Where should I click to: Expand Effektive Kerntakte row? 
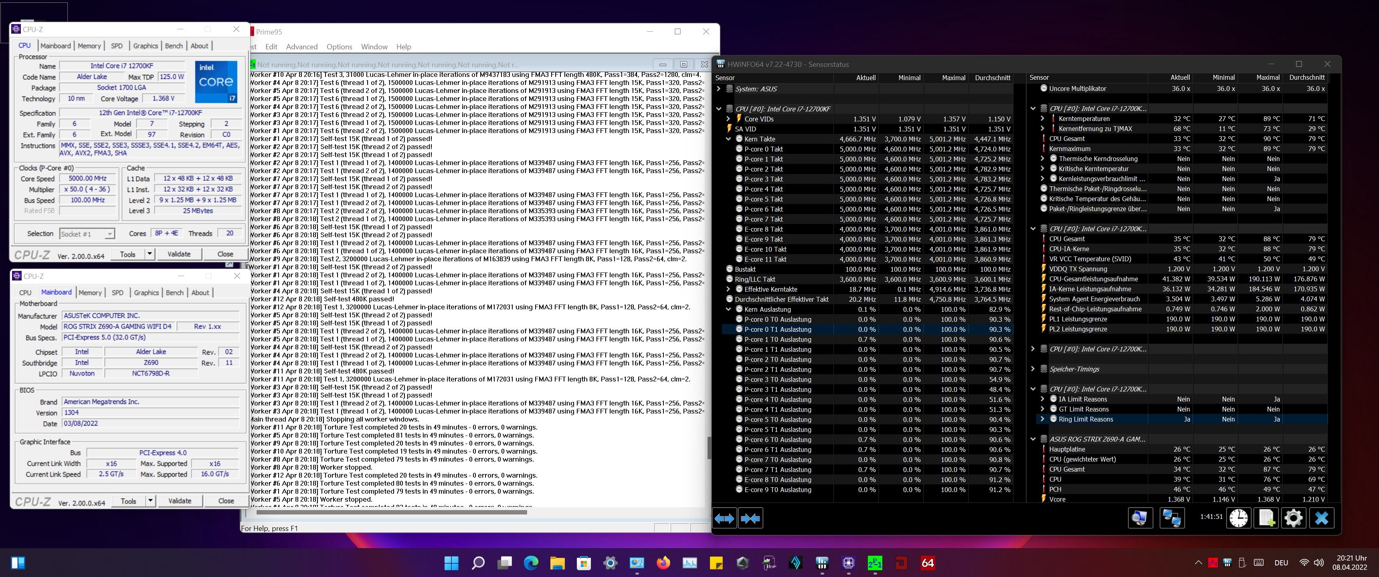728,289
